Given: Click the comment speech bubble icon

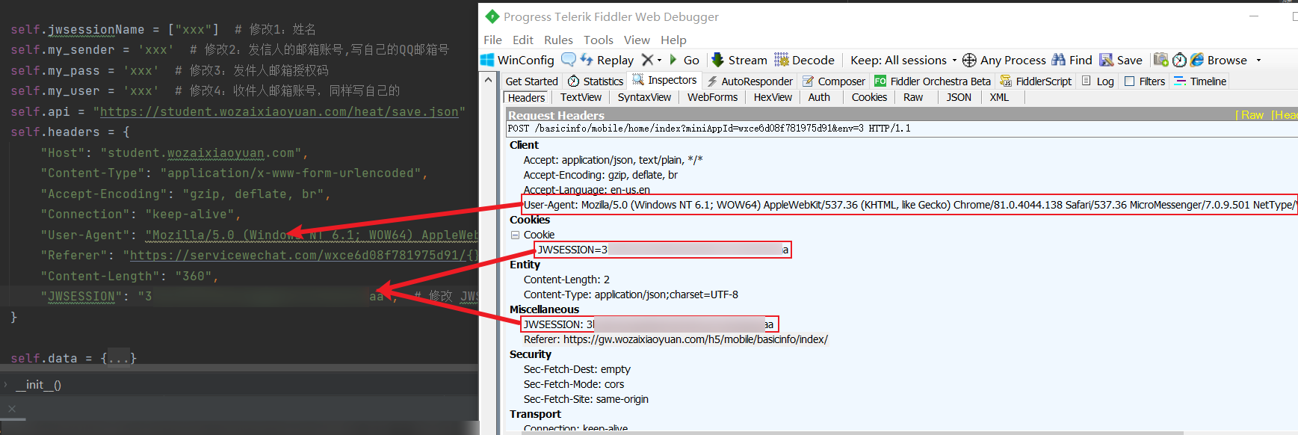Looking at the screenshot, I should [569, 60].
